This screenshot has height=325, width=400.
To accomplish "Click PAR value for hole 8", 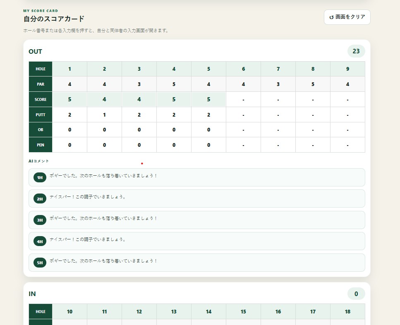I will [313, 84].
